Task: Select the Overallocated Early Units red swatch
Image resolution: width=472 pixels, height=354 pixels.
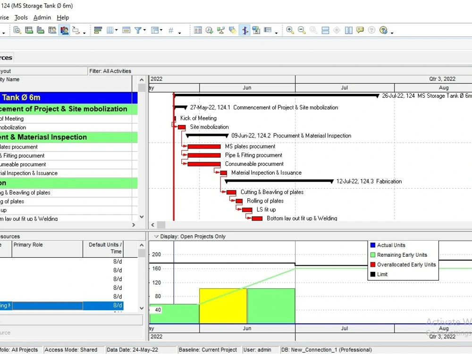Action: (x=373, y=264)
